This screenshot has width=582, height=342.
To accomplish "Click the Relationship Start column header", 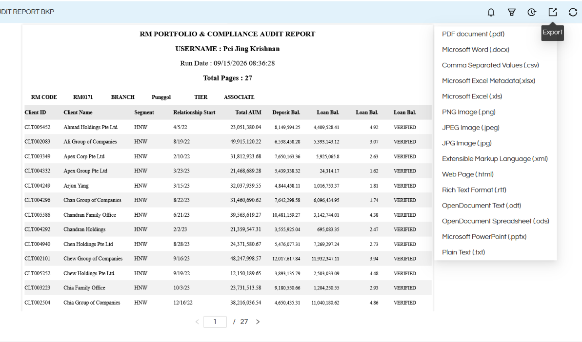I will [x=194, y=112].
